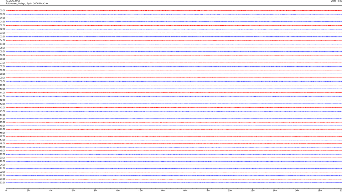Select the IG.LIMO..HNZ channel header
This screenshot has height=192, width=342.
[x=13, y=1]
